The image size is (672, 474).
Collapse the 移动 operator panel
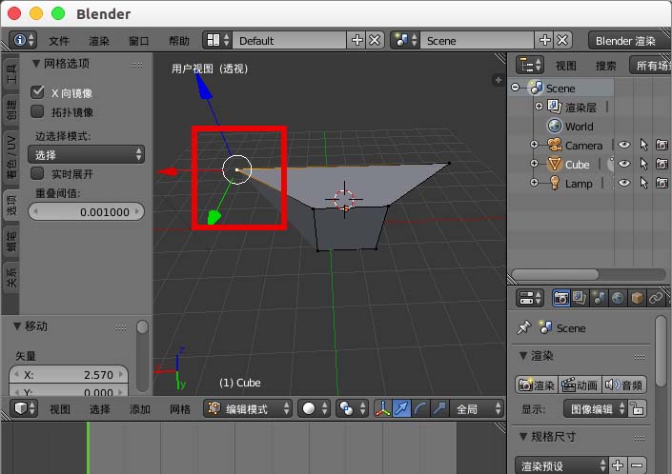click(x=17, y=326)
